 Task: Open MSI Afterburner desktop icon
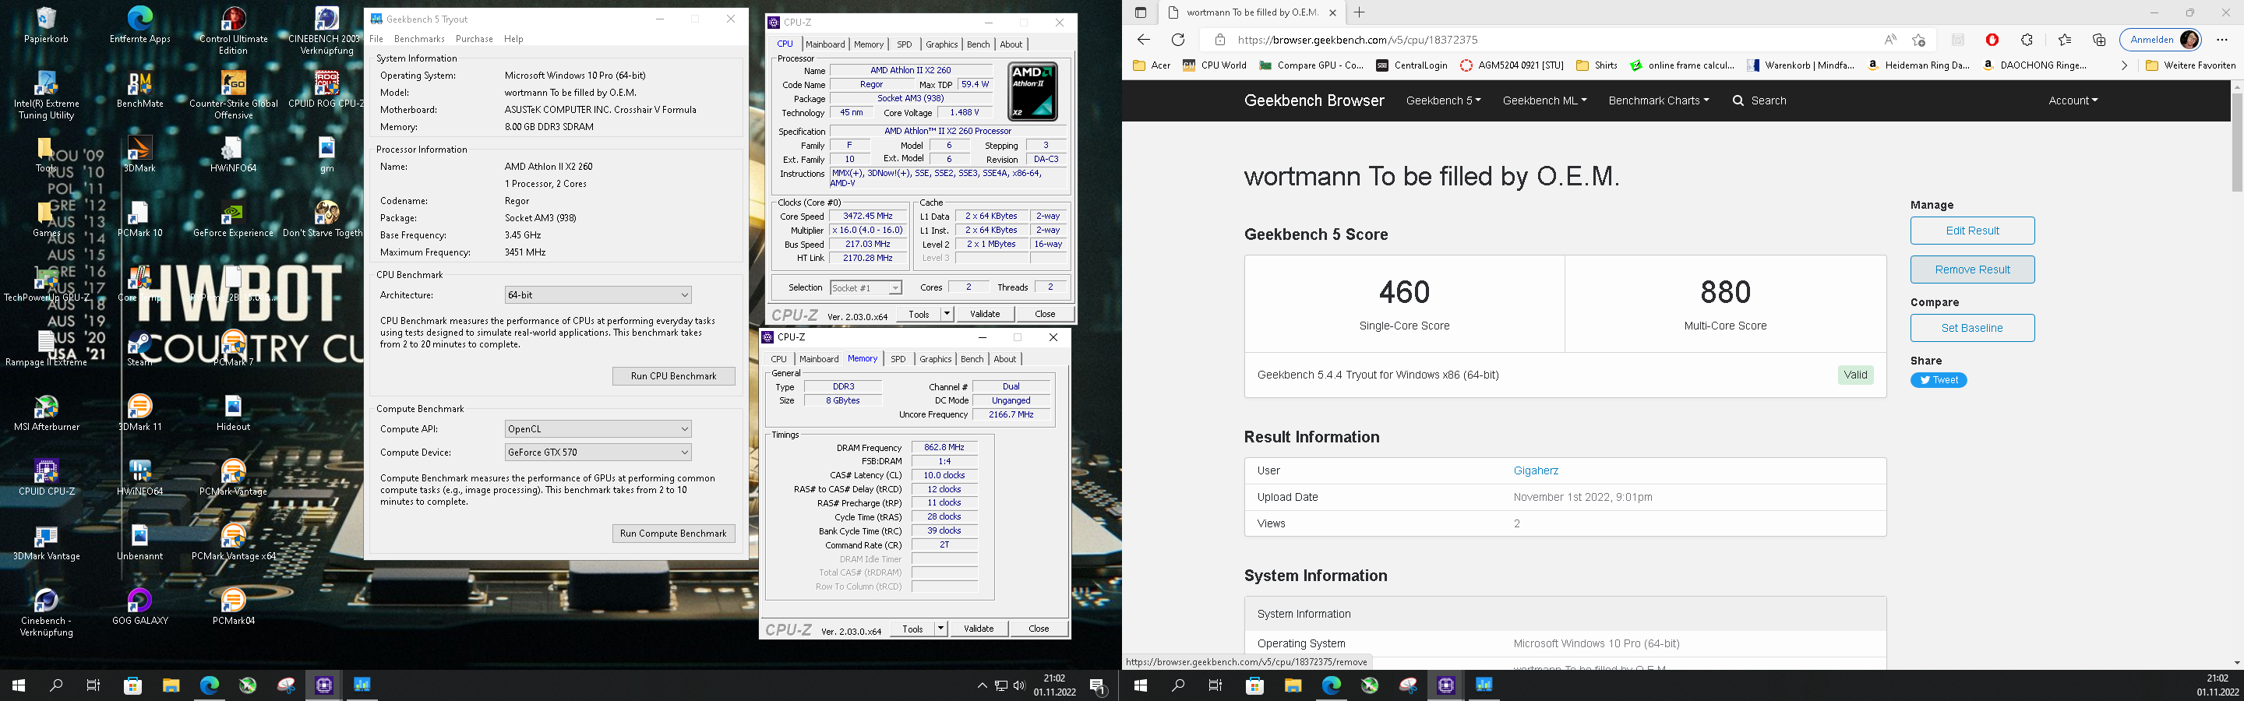click(x=46, y=413)
